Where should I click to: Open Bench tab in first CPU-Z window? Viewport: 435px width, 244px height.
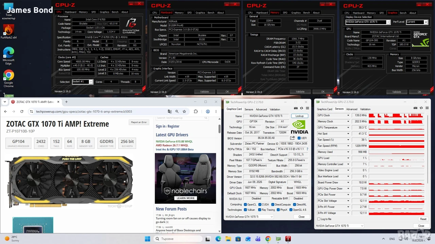(115, 12)
